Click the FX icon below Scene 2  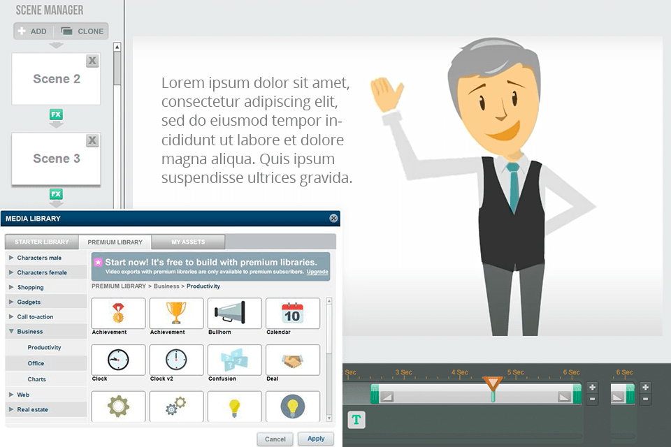pos(56,114)
